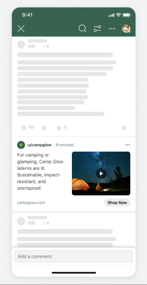
Task: Focus the Add a comment field
Action: pos(73,256)
